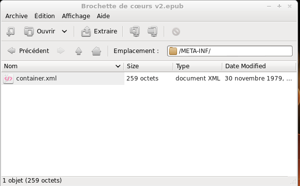Viewport: 300px width, 186px height.
Task: Click the 30 novembre 1979 date cell
Action: pos(258,79)
